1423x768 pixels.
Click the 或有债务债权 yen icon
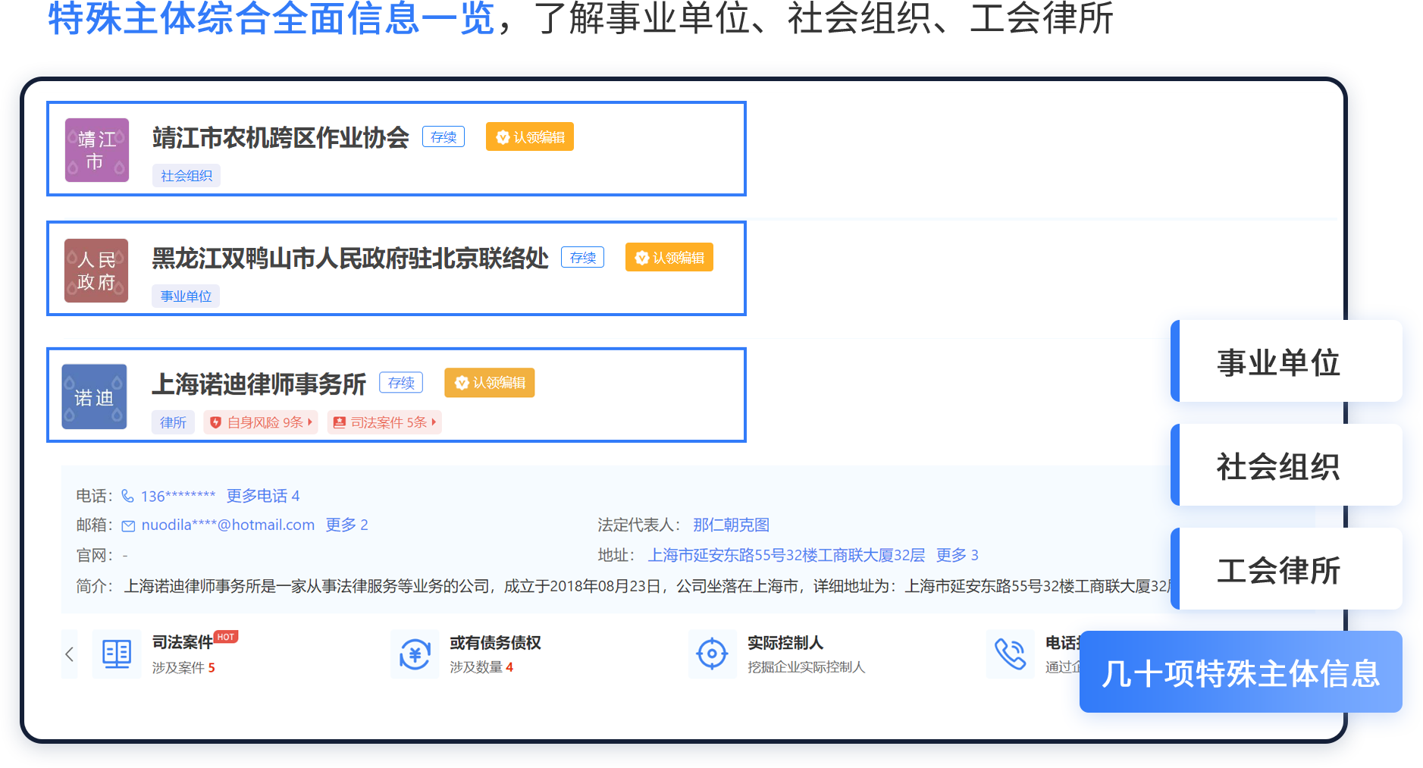pos(415,654)
